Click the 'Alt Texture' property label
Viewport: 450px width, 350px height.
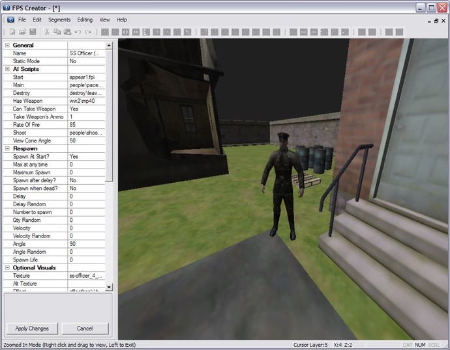pos(25,284)
